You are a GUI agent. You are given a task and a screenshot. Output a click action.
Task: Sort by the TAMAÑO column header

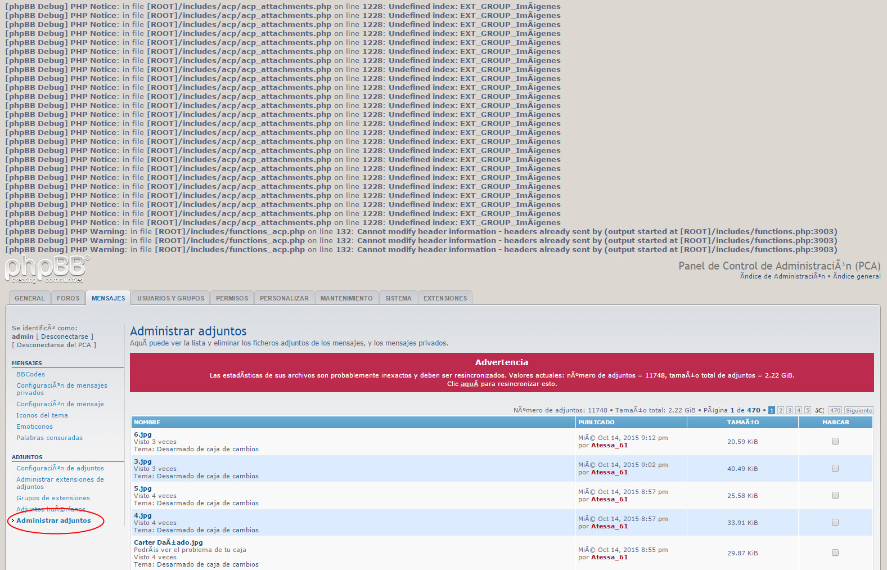[x=742, y=422]
